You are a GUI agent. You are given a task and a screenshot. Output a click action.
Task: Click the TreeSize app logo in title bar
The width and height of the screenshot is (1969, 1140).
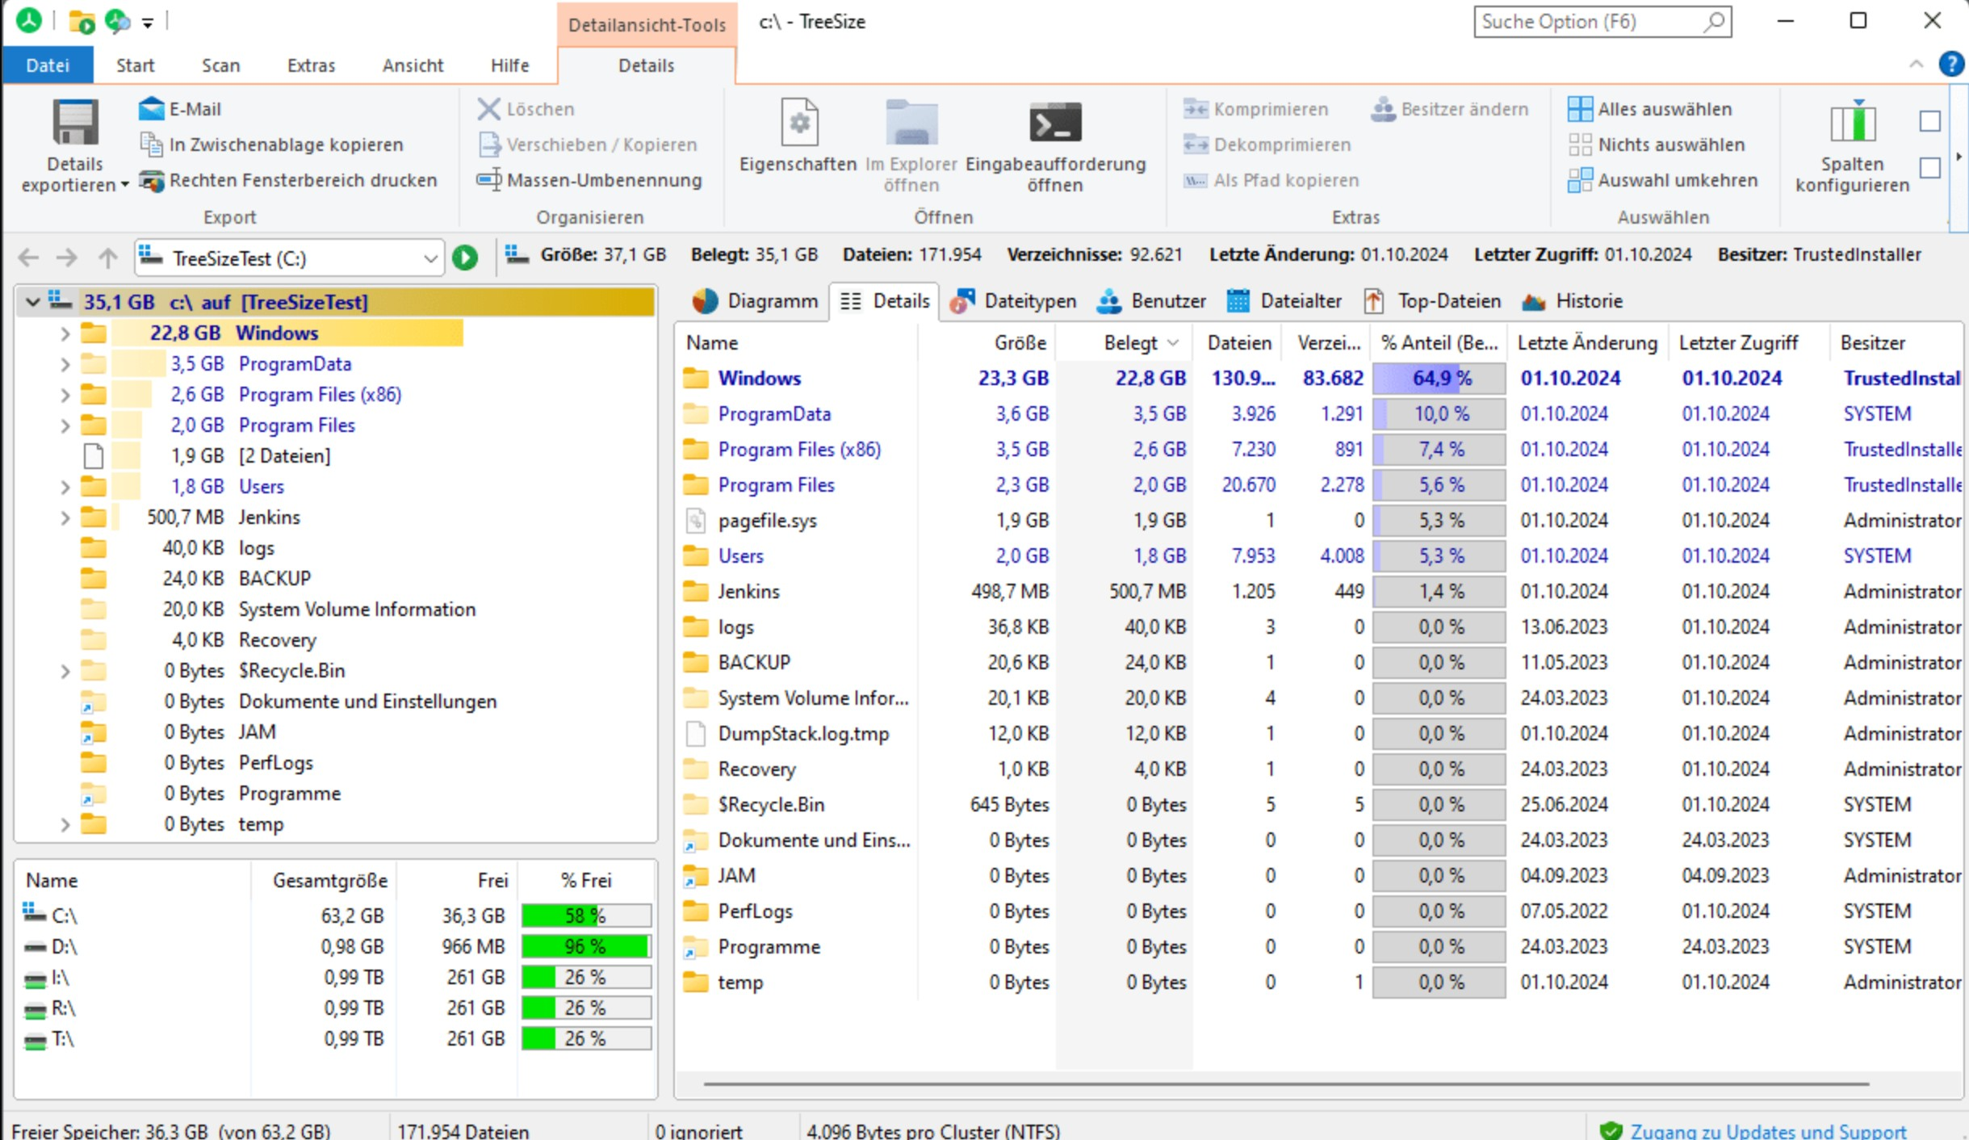(x=29, y=20)
